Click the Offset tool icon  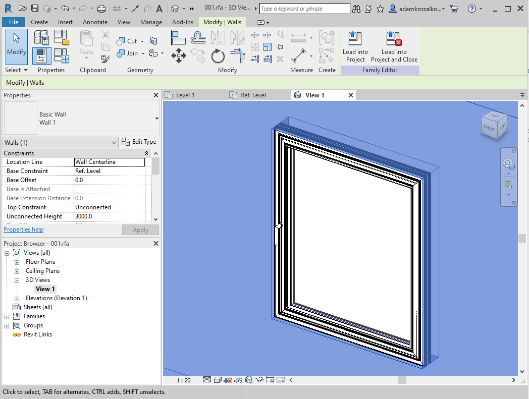tap(198, 37)
